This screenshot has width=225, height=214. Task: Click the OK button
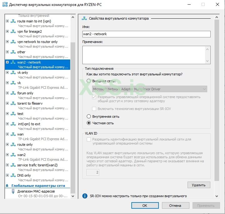tap(145, 206)
